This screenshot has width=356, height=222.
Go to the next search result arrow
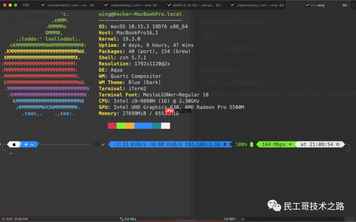pos(352,219)
